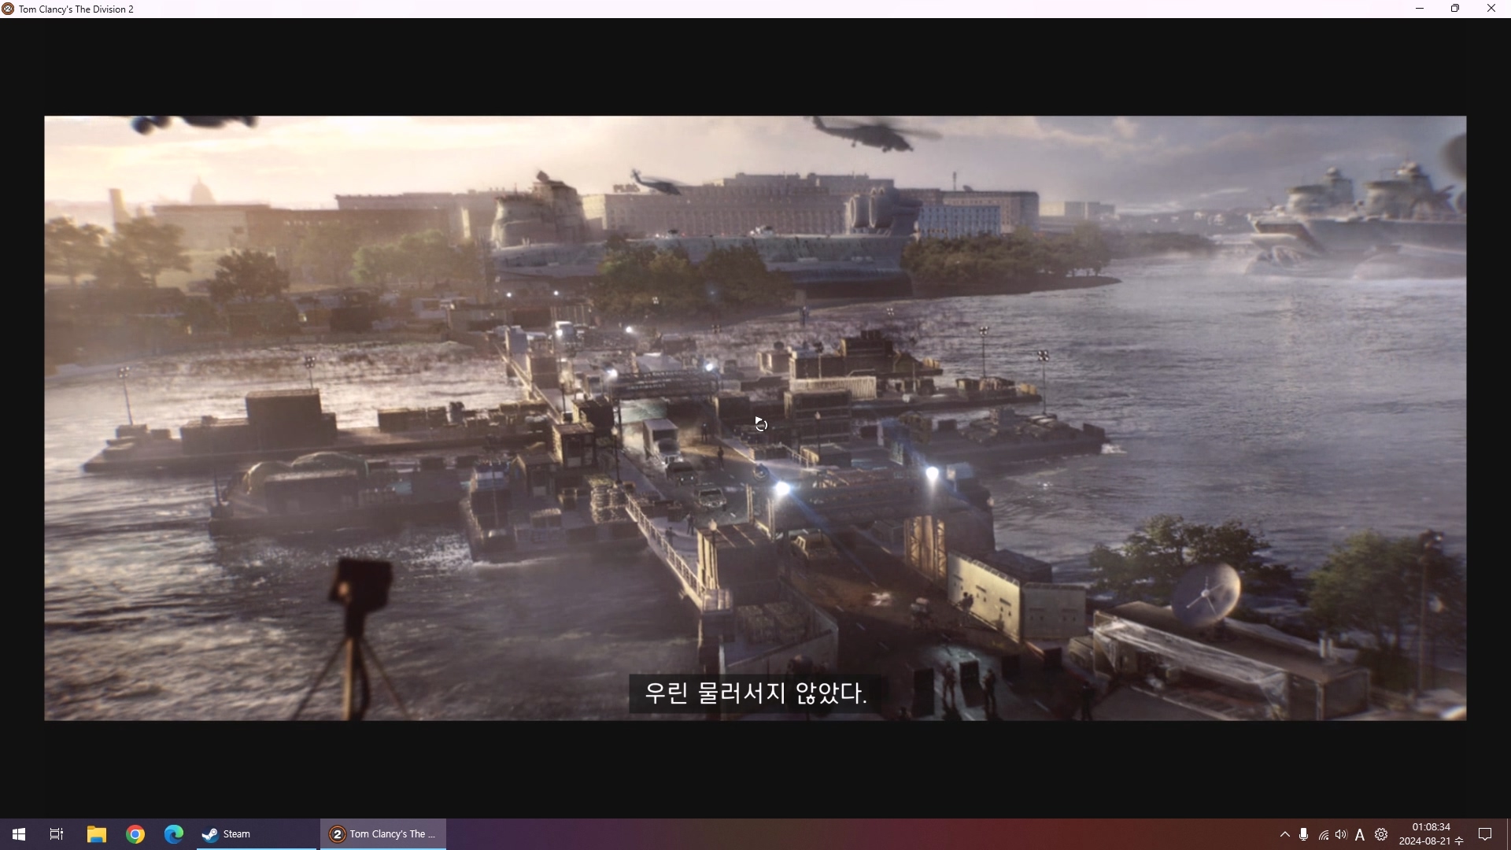Open the notification Action Center
The image size is (1511, 850).
[1485, 834]
